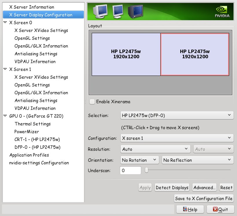Image resolution: width=237 pixels, height=216 pixels.
Task: Open Advanced... options
Action: pyautogui.click(x=204, y=187)
